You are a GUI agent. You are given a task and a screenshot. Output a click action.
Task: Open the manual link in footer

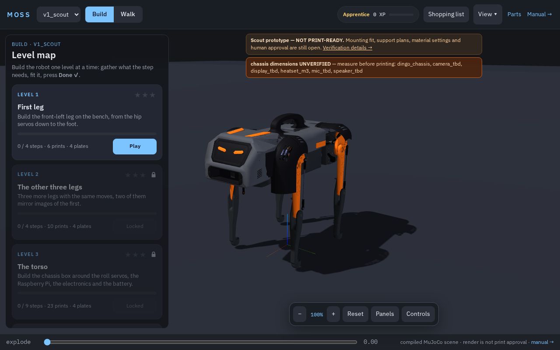(542, 342)
